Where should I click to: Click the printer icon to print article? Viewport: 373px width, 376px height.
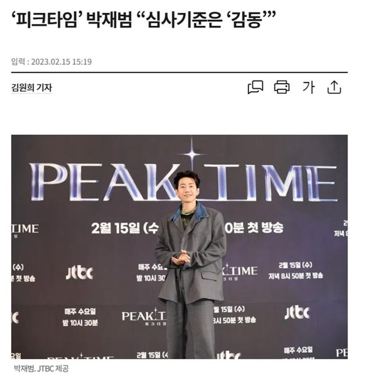click(x=281, y=87)
